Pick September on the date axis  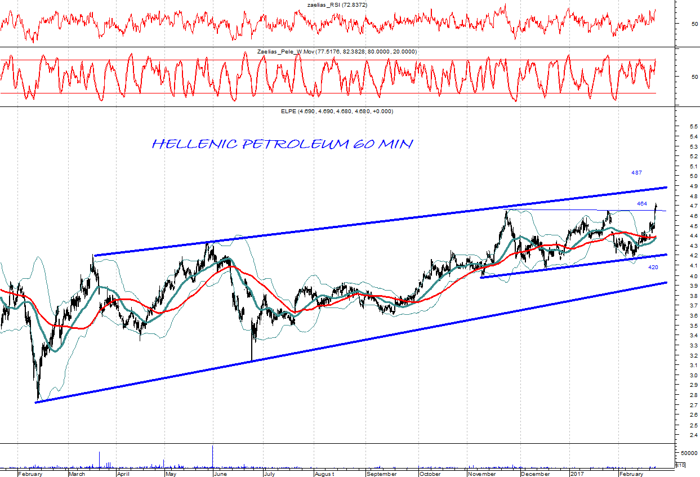[382, 474]
